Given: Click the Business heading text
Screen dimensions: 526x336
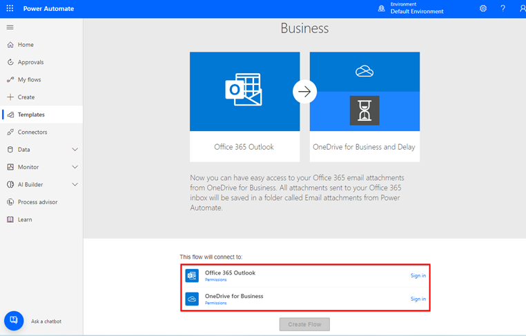Looking at the screenshot, I should coord(304,28).
